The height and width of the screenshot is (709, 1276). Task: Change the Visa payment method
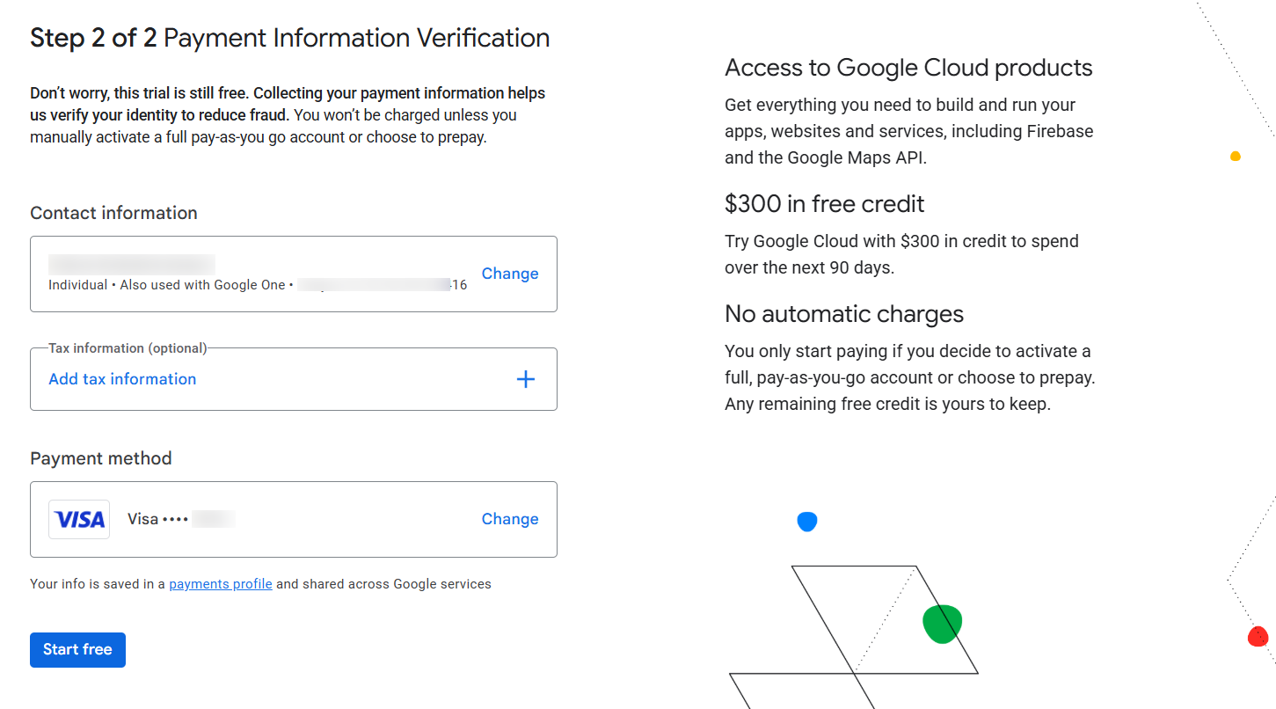click(x=510, y=519)
